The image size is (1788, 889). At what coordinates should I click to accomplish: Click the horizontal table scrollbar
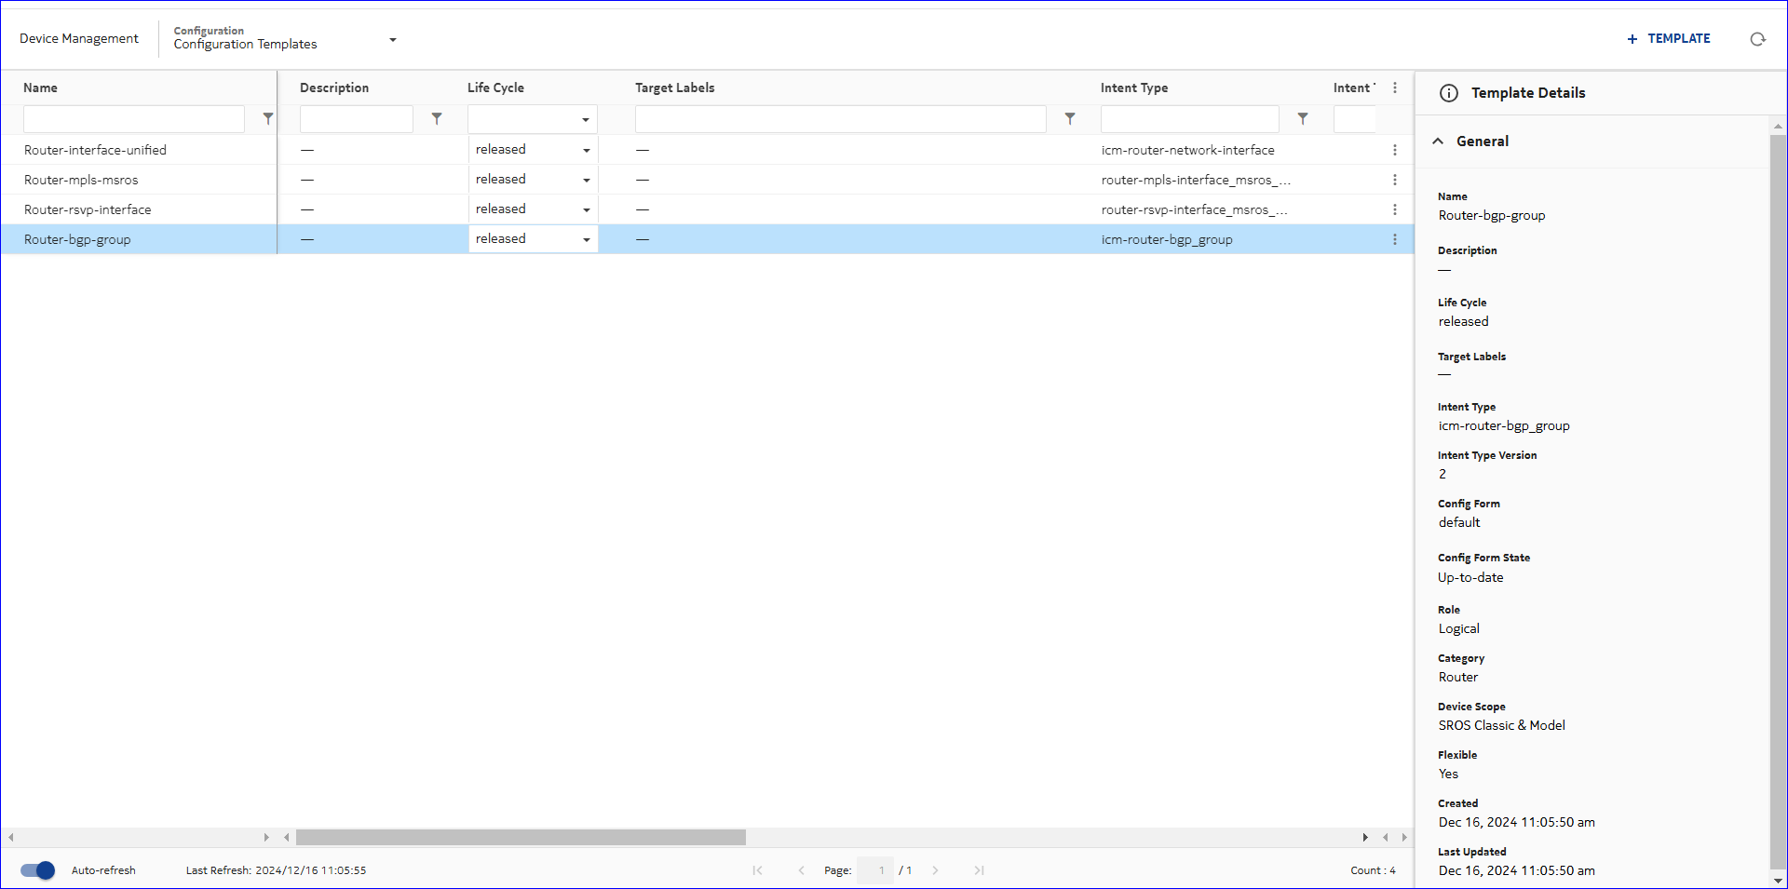coord(521,837)
